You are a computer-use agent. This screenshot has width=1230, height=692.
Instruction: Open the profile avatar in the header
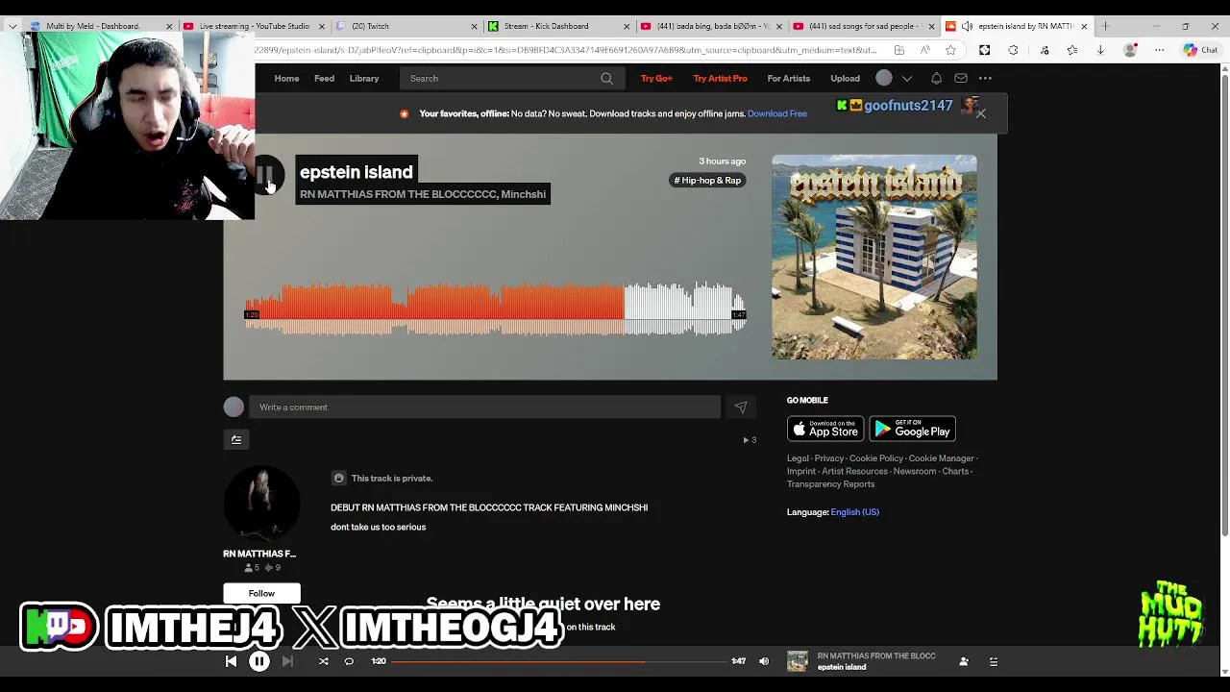coord(884,79)
